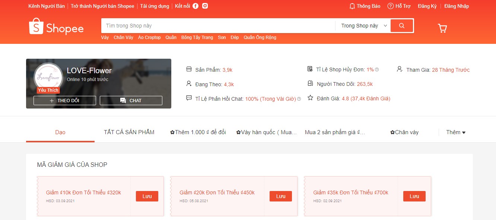Click the notification bell icon
This screenshot has height=220, width=496.
coord(352,6)
